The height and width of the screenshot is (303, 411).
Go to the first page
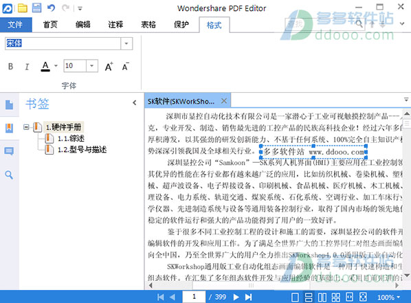(160, 297)
